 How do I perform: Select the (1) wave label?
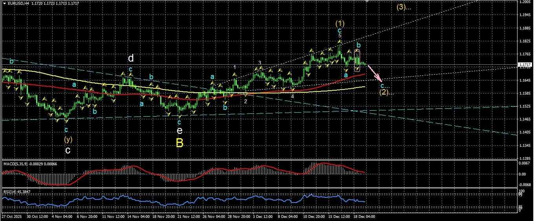pos(340,23)
